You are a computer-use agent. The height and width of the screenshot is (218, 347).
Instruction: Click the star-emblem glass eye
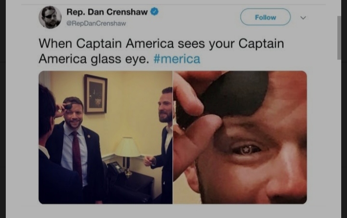[x=246, y=150]
